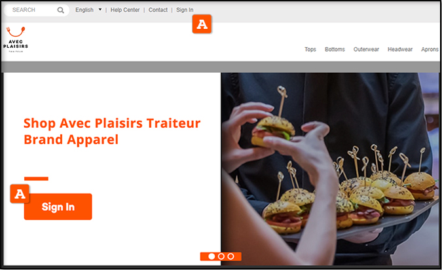Open the Help Center link
Image resolution: width=442 pixels, height=270 pixels.
tap(125, 10)
